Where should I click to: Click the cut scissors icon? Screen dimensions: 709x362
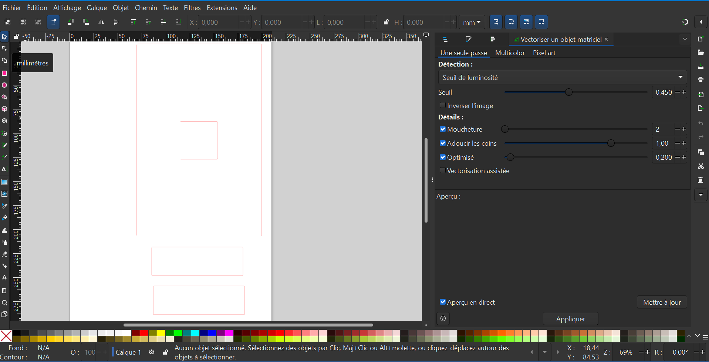tap(700, 166)
